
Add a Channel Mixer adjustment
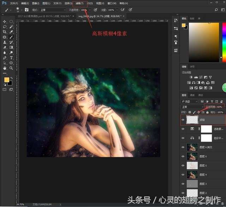point(208,83)
